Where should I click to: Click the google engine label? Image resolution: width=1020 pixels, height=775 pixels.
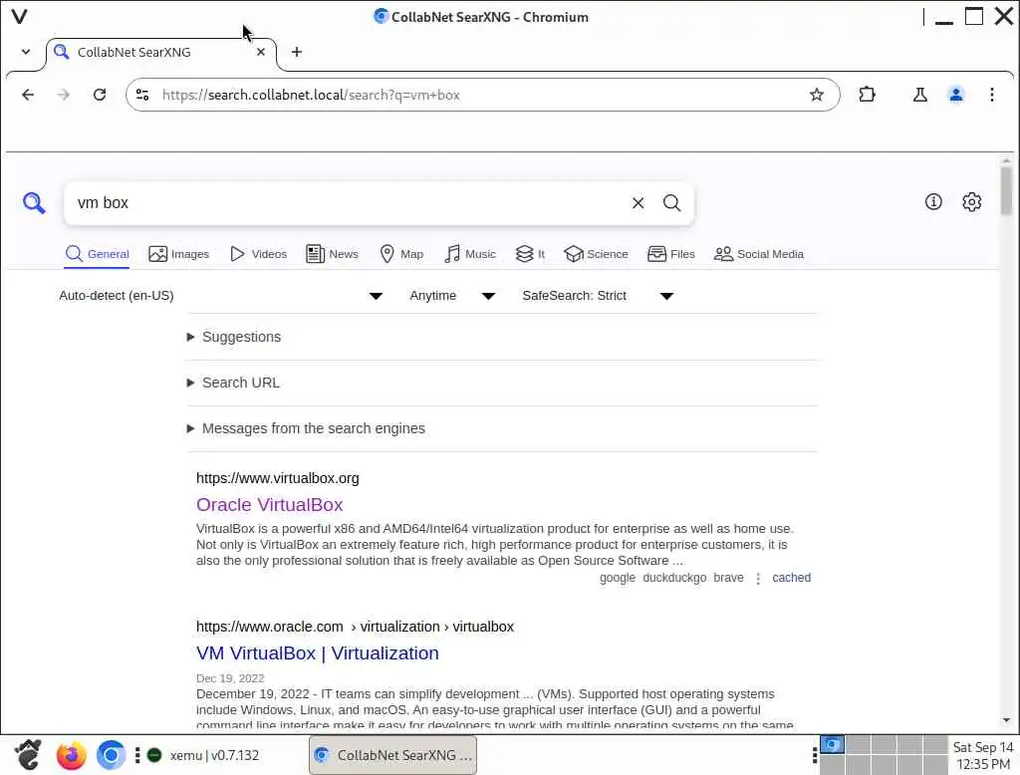[618, 578]
